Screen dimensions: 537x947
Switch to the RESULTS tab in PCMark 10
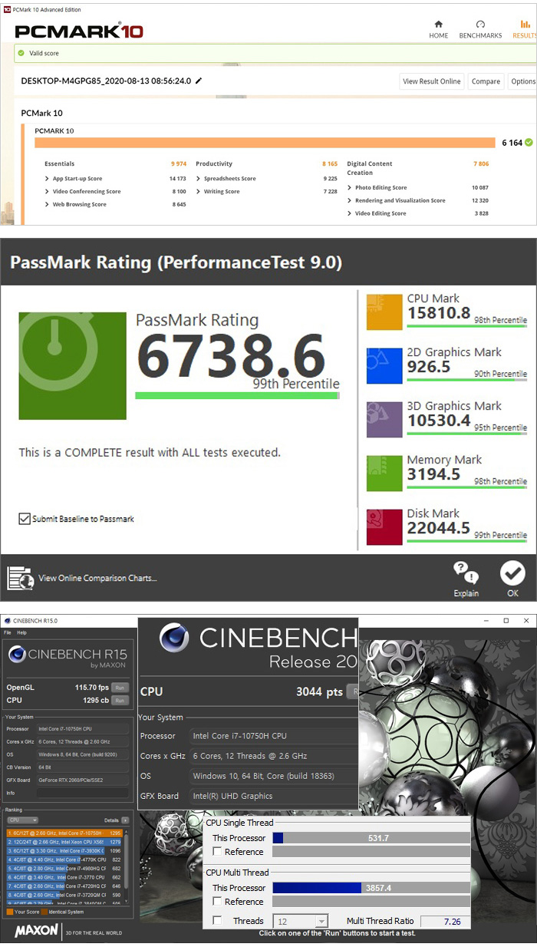coord(525,29)
